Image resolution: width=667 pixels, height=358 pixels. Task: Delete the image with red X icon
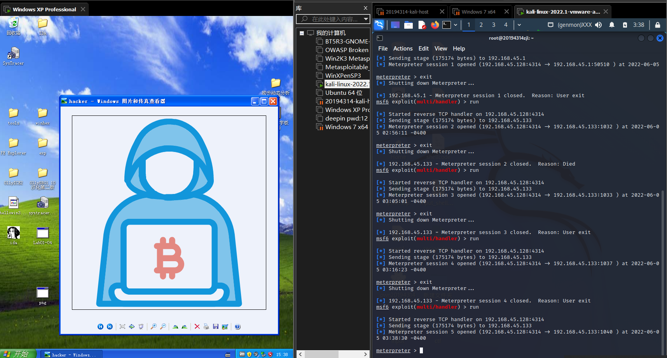coord(197,327)
